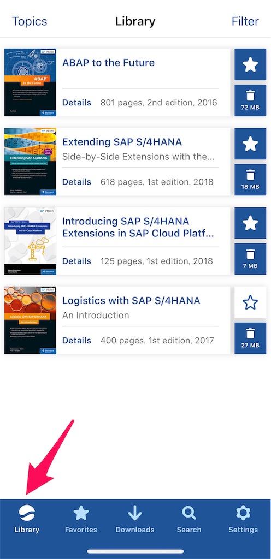The height and width of the screenshot is (559, 271).
Task: Delete the 7 MB Introducing SAP S/4HANA download
Action: coord(250,259)
